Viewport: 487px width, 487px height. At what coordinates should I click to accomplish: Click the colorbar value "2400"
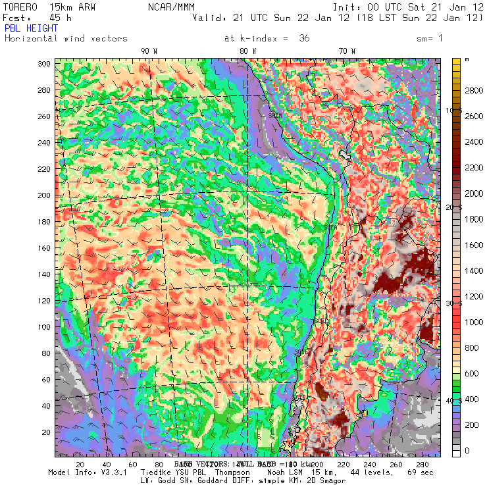pos(474,142)
